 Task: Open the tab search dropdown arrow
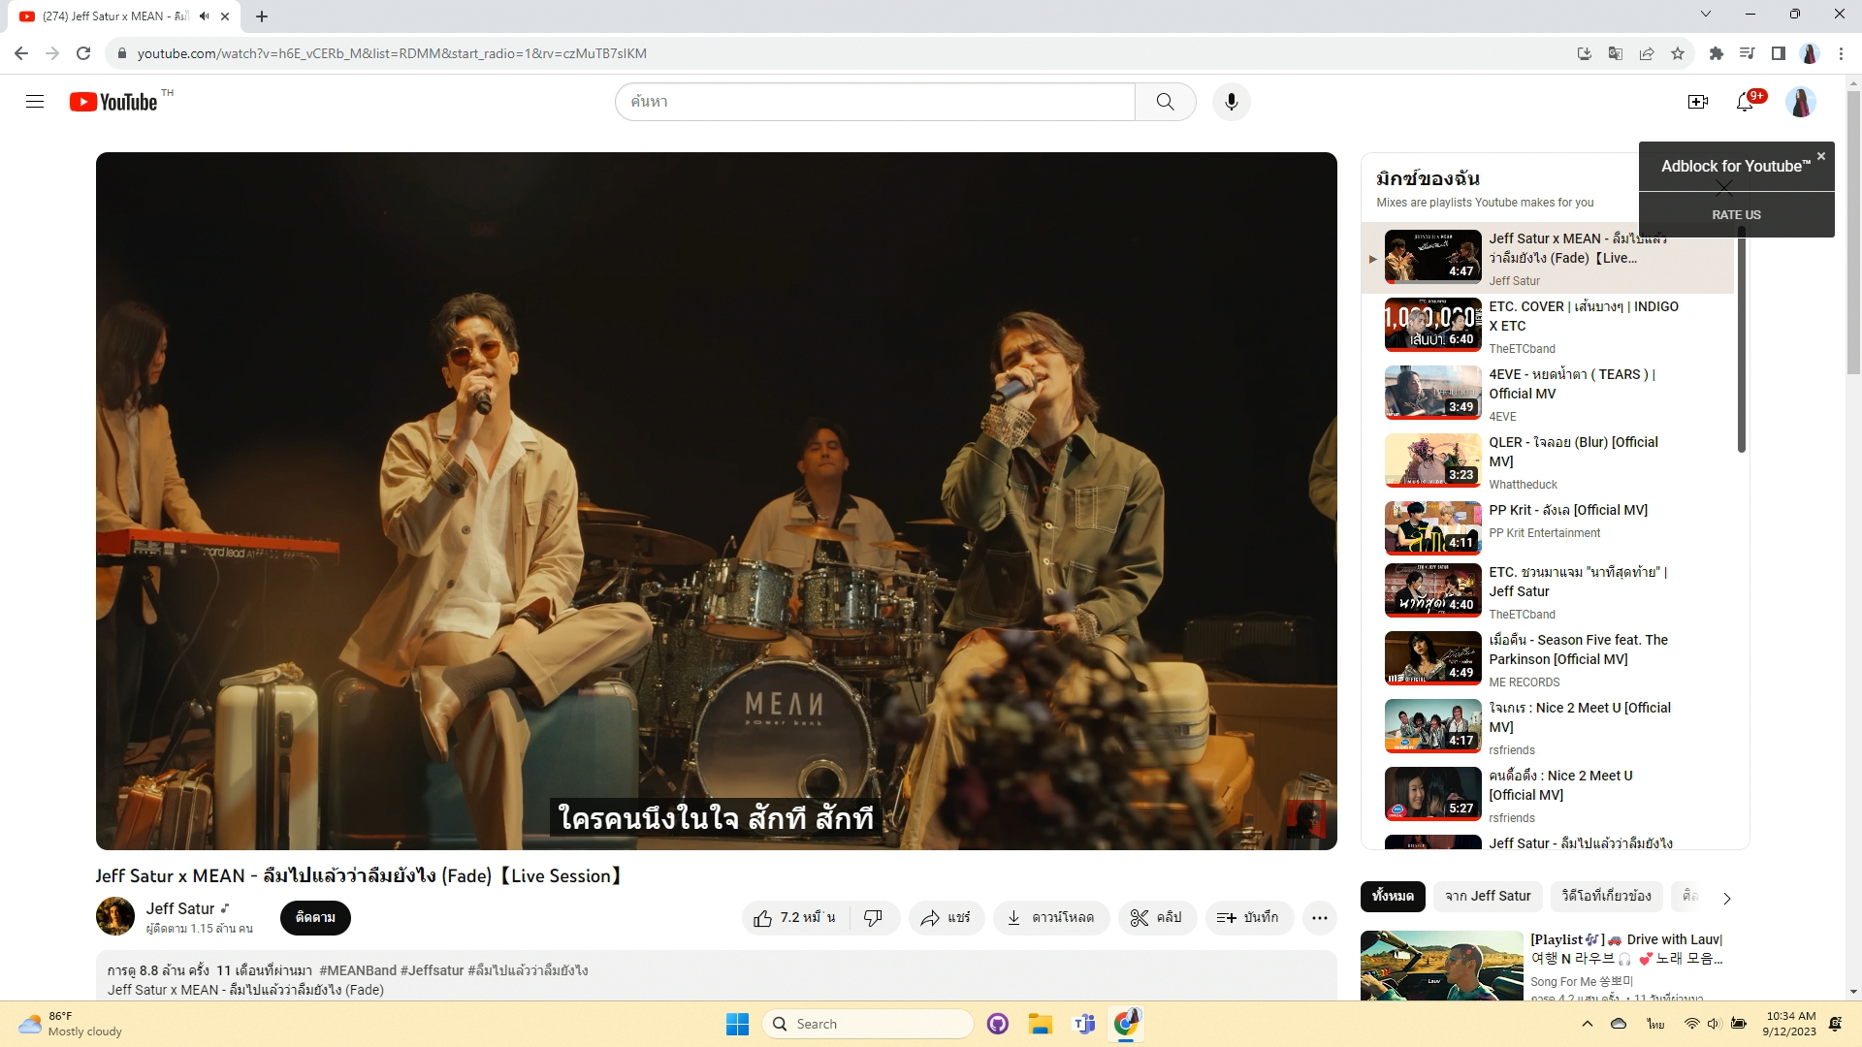pos(1706,15)
